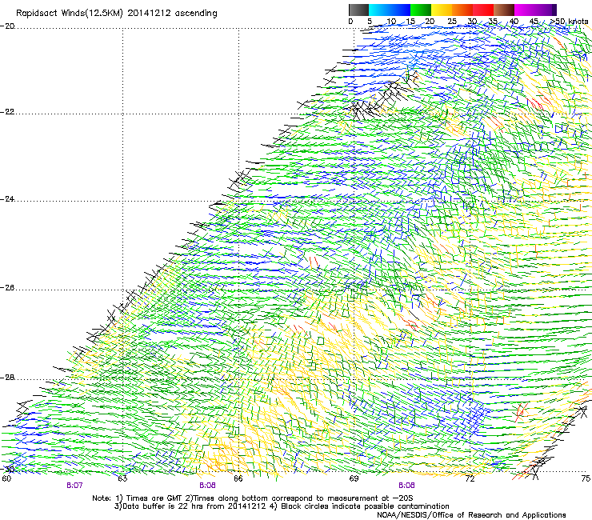Click the '66' longitude axis label
The width and height of the screenshot is (592, 520).
pos(238,478)
